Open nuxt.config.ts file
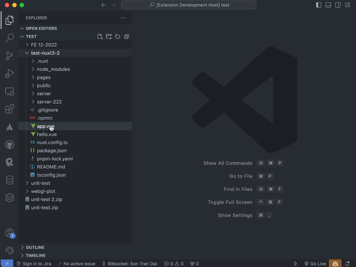This screenshot has height=267, width=356. (x=75, y=142)
